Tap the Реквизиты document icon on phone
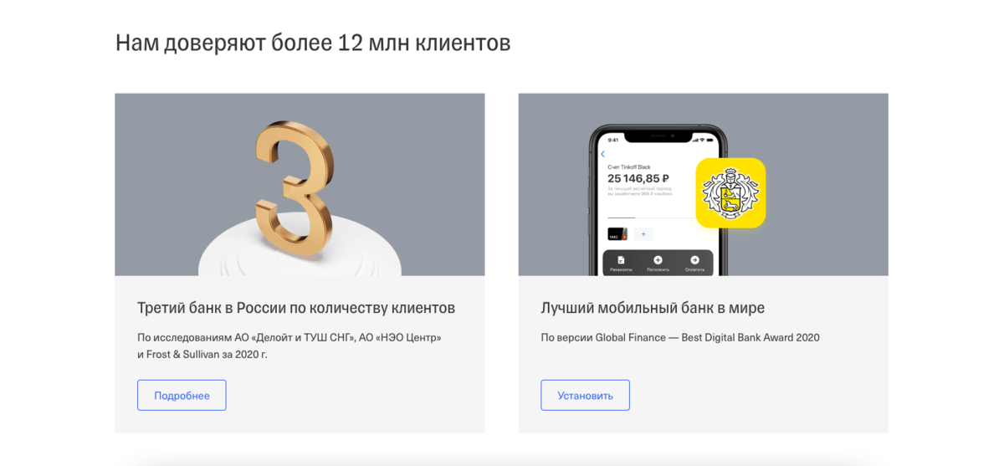This screenshot has width=1004, height=466. tap(621, 260)
